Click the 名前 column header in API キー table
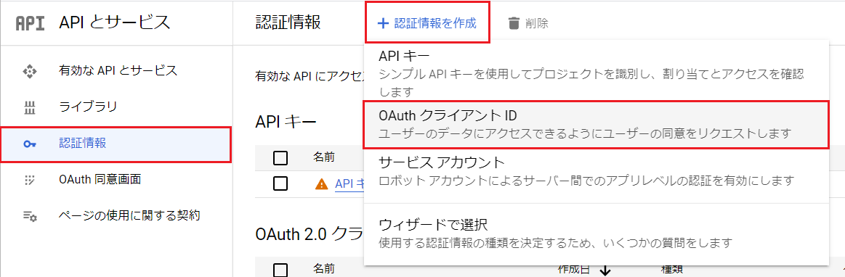 click(x=324, y=157)
